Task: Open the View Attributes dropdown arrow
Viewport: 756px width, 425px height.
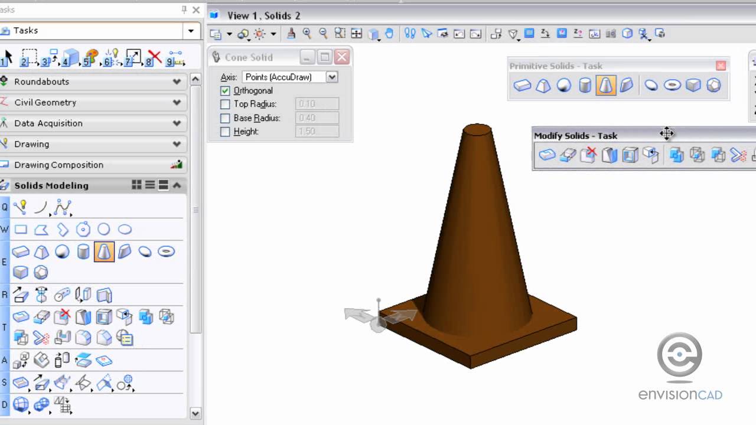Action: [229, 34]
